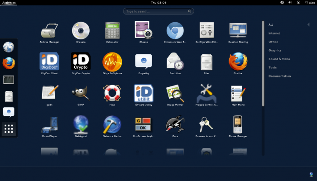The width and height of the screenshot is (317, 181).
Task: Switch to Graphics category
Action: (x=275, y=50)
